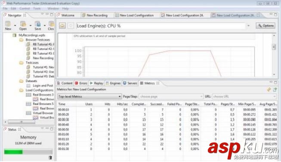The width and height of the screenshot is (281, 162).
Task: Open the Help menu
Action: pyautogui.click(x=65, y=9)
